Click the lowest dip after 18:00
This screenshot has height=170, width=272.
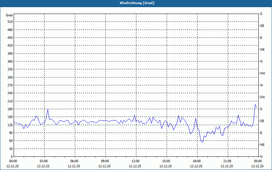[x=202, y=142]
